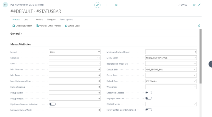Toggle Flip Rows/Columns in Portrait switch
212x117 pixels.
(x=52, y=104)
